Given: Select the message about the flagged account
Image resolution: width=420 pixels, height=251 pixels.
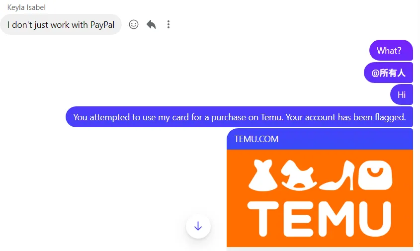Looking at the screenshot, I should pos(239,117).
